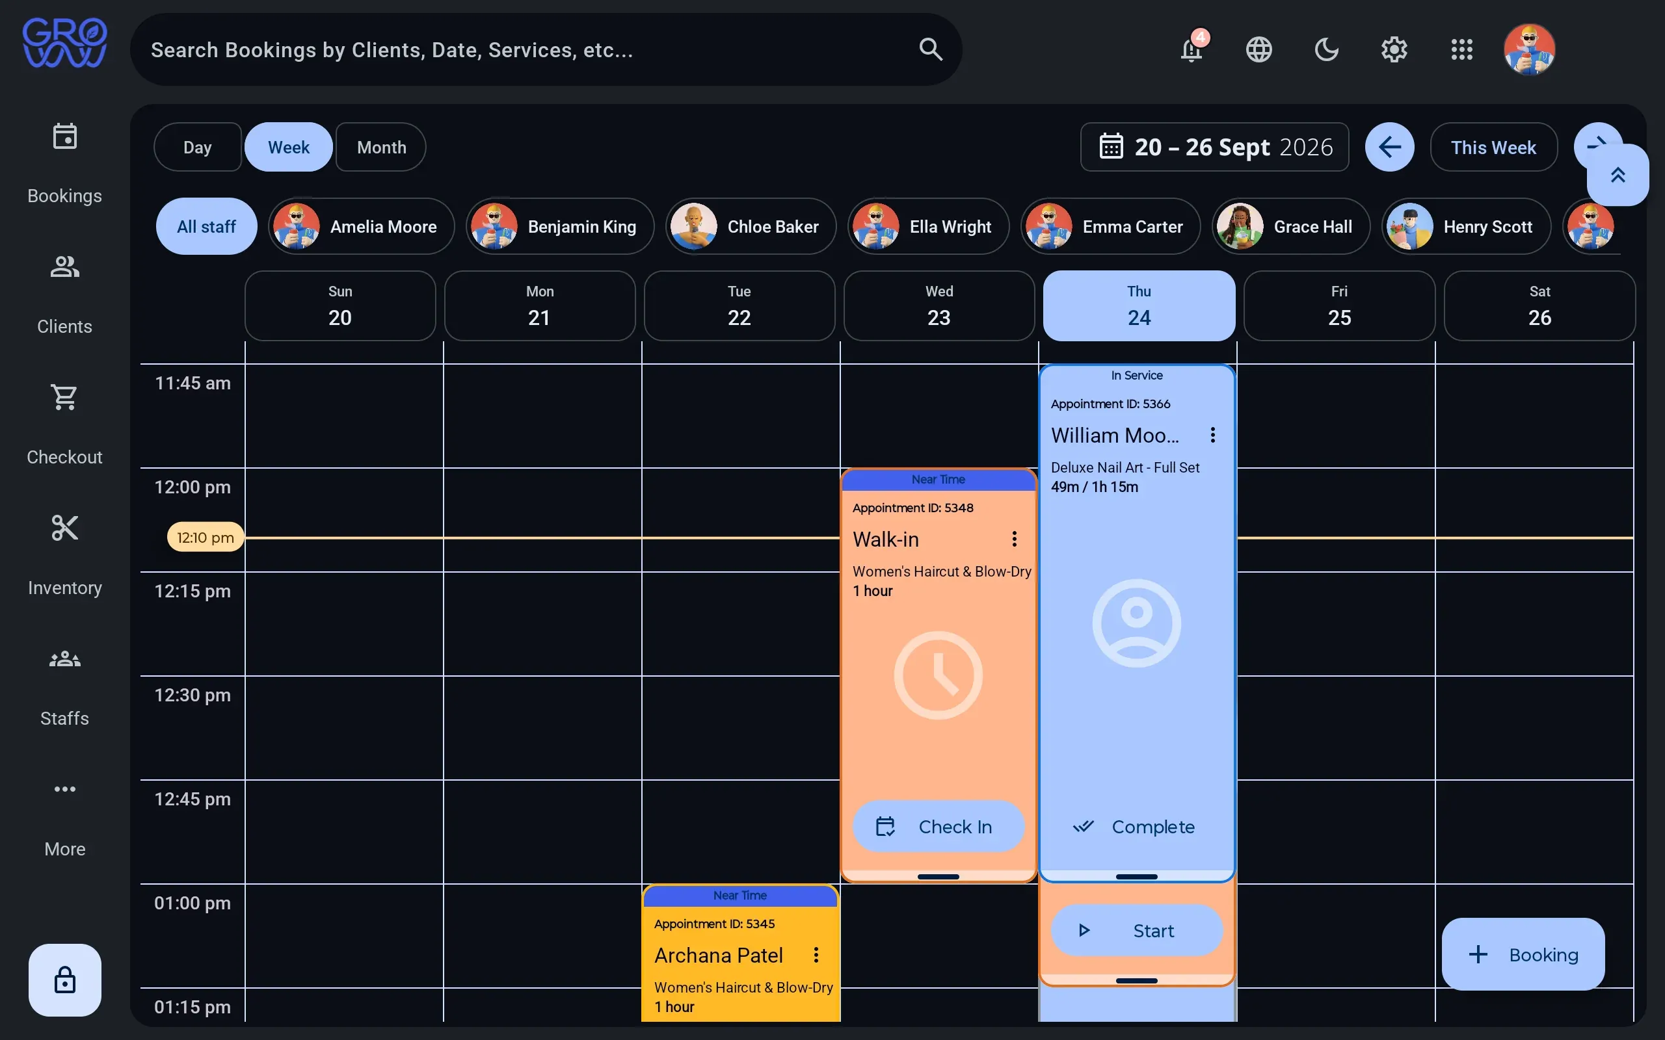Click the lock button in sidebar
Viewport: 1665px width, 1040px height.
pyautogui.click(x=64, y=980)
